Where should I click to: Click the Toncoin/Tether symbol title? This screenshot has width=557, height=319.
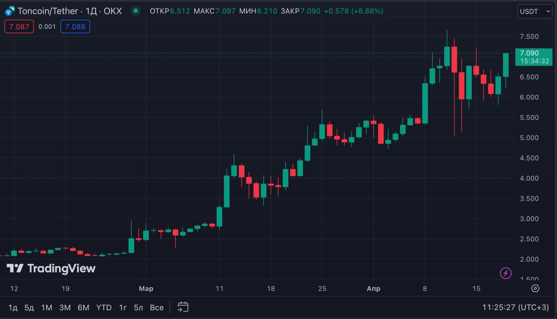(48, 11)
